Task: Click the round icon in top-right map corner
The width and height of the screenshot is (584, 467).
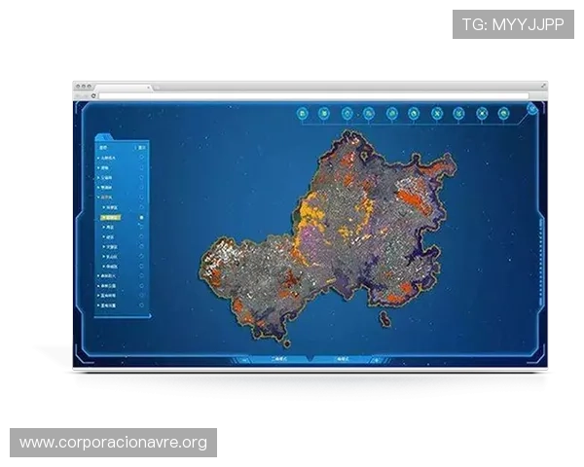Action: click(533, 108)
